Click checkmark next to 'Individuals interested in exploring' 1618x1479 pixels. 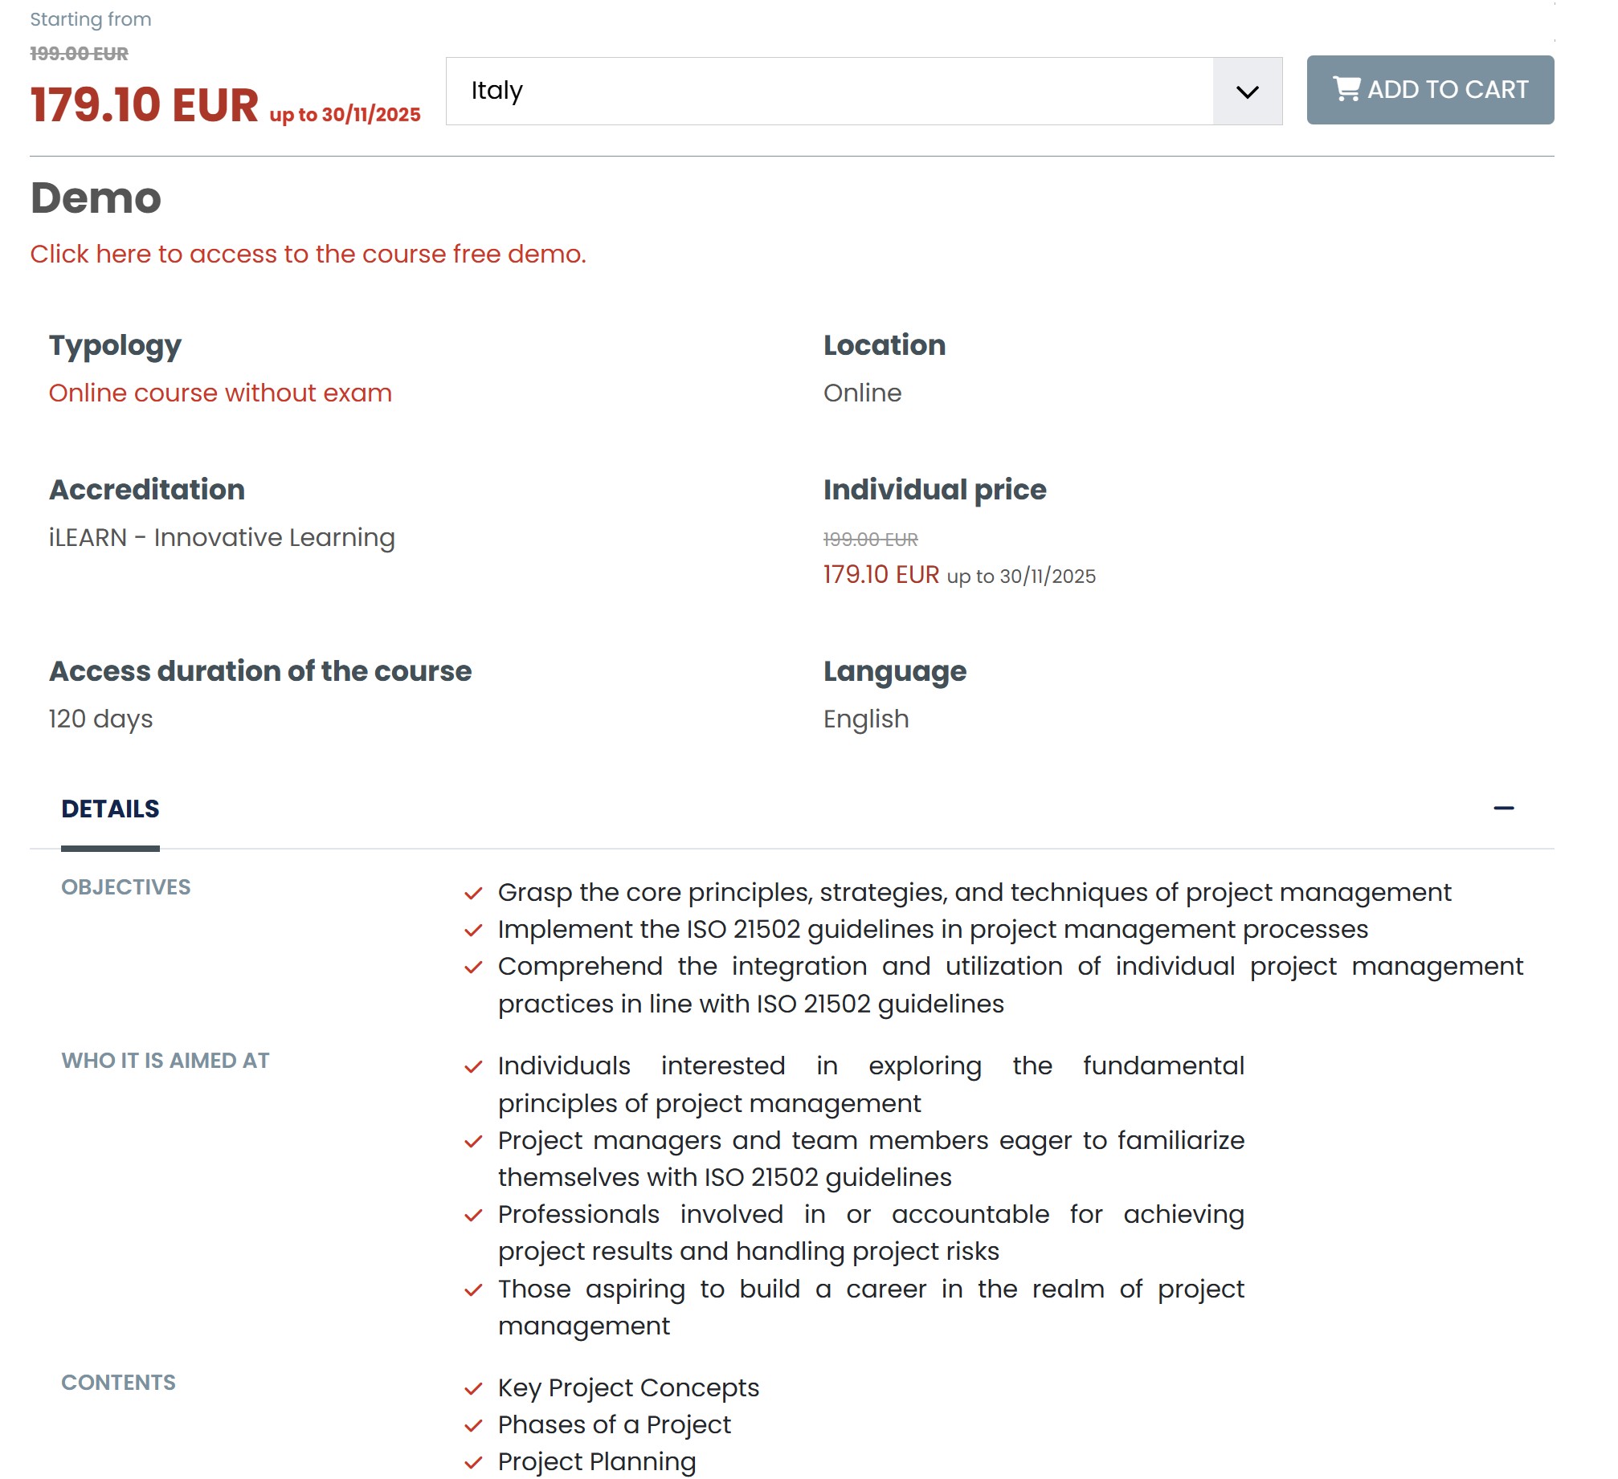pyautogui.click(x=473, y=1066)
